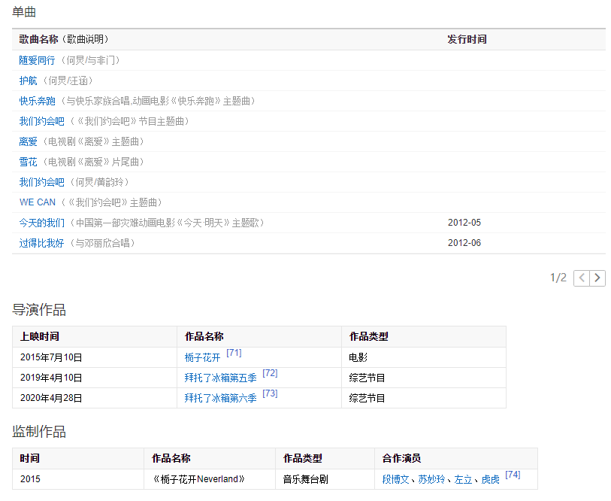Open 拜托了冰箱第五季 variety show link
This screenshot has height=501, width=611.
(221, 378)
